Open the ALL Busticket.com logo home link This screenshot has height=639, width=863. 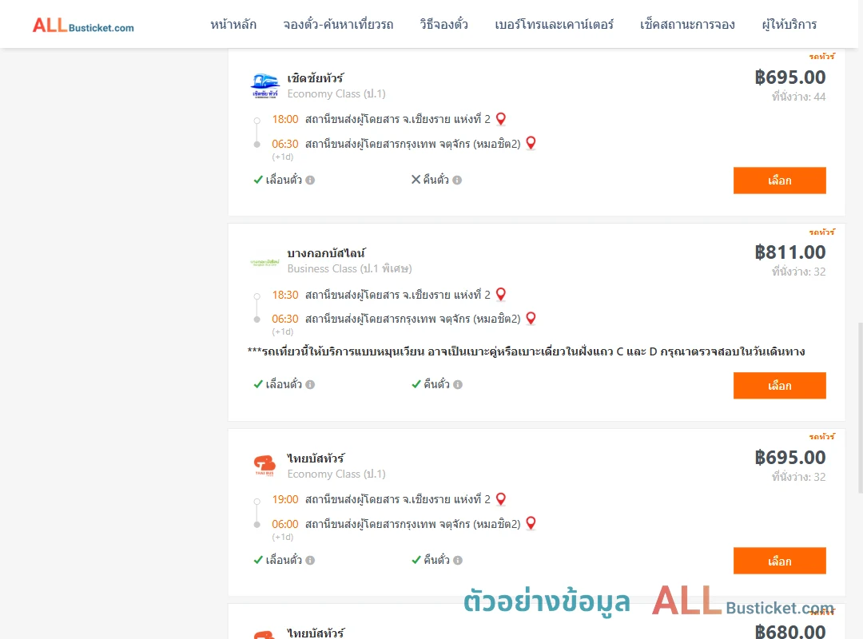83,25
